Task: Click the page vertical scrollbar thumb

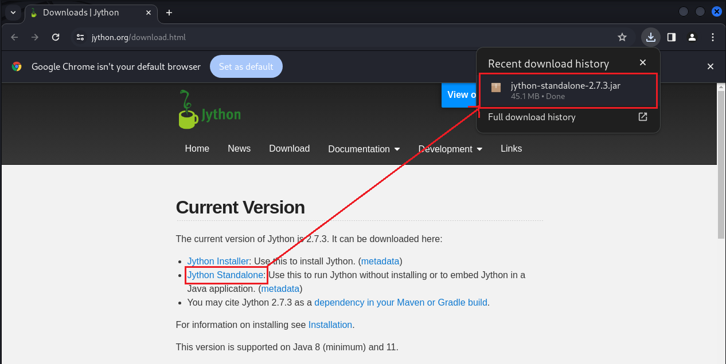Action: (x=721, y=165)
